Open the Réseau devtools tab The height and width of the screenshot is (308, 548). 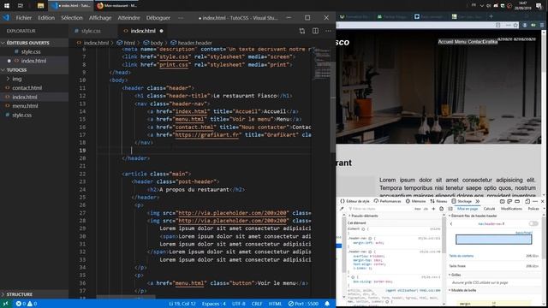pyautogui.click(x=438, y=202)
